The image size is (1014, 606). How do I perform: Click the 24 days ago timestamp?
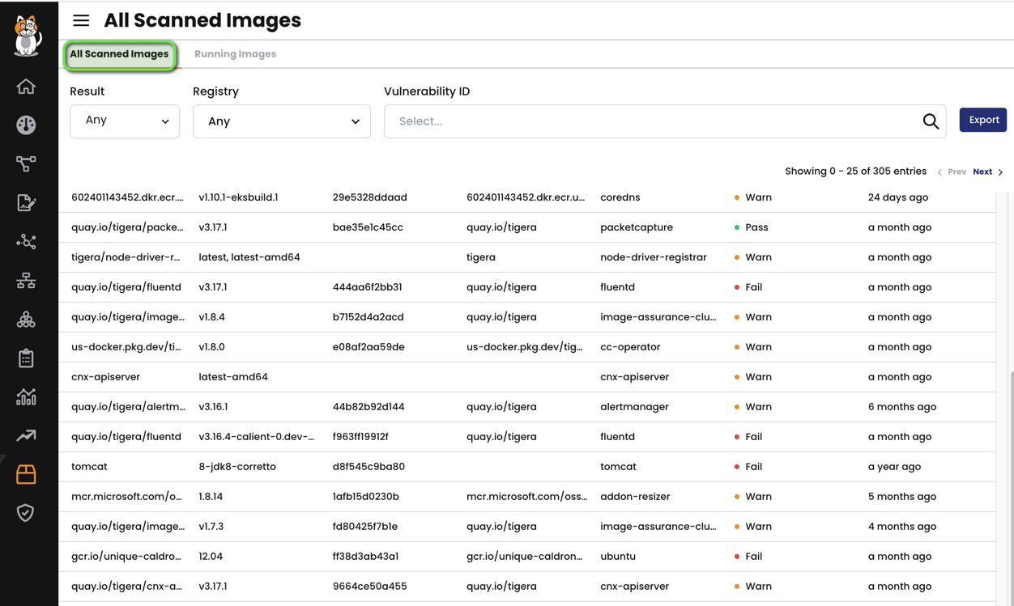pyautogui.click(x=898, y=197)
